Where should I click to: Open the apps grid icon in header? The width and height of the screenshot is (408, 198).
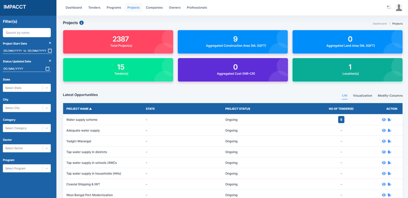(x=389, y=7)
